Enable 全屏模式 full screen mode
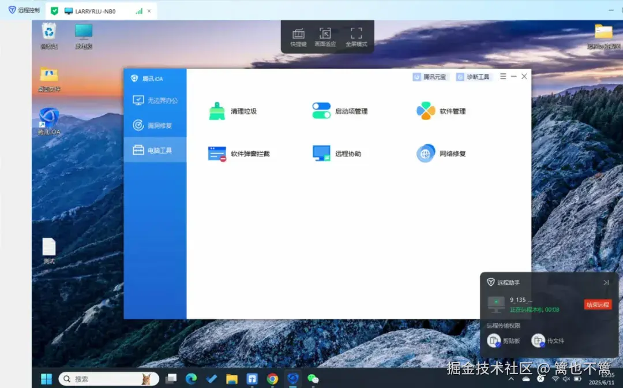The height and width of the screenshot is (388, 623). pyautogui.click(x=356, y=36)
